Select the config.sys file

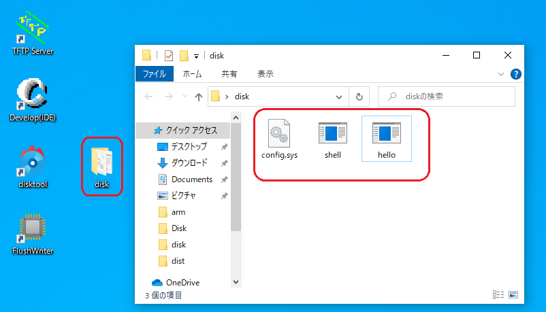[x=279, y=139]
